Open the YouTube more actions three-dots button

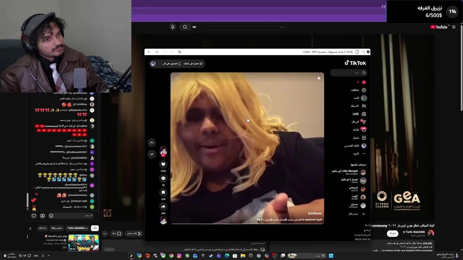105,234
